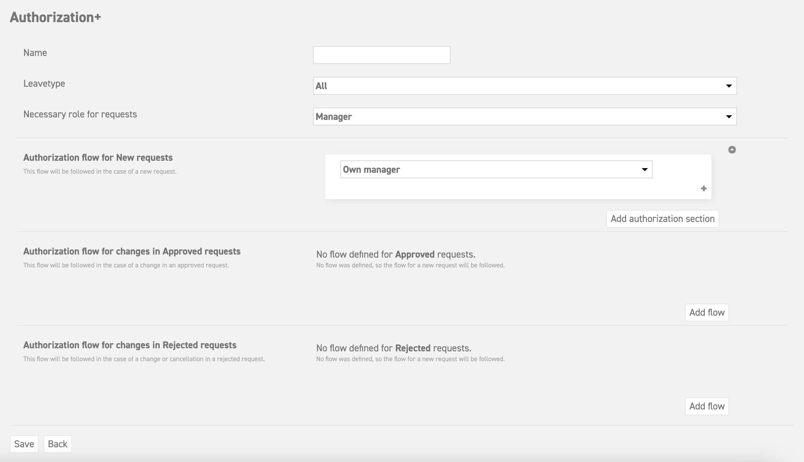Click heading Authorization flow for New requests
This screenshot has width=804, height=462.
point(98,157)
